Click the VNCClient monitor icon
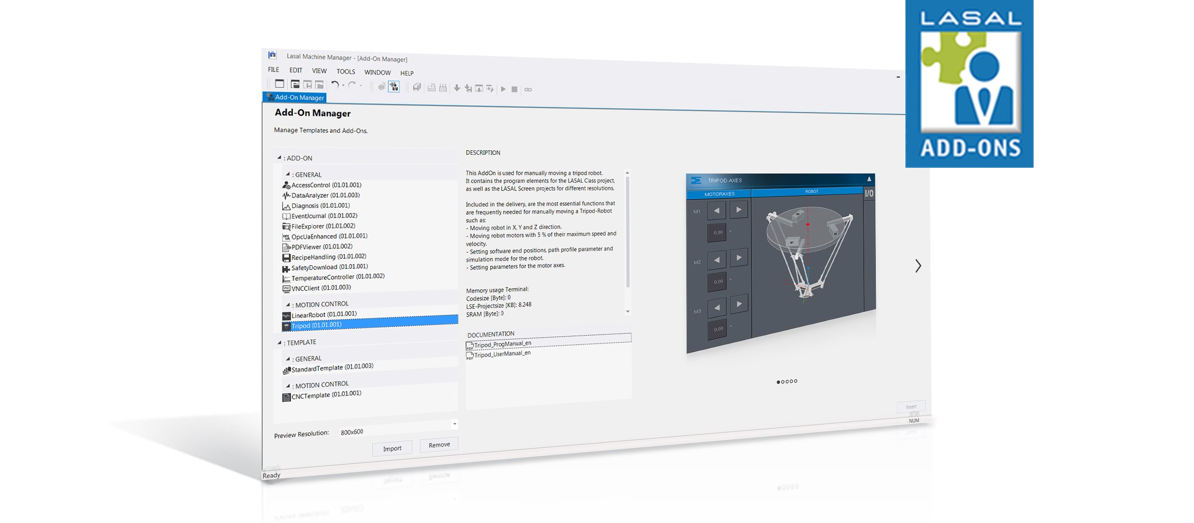Screen dimensions: 1194x523 click(286, 289)
